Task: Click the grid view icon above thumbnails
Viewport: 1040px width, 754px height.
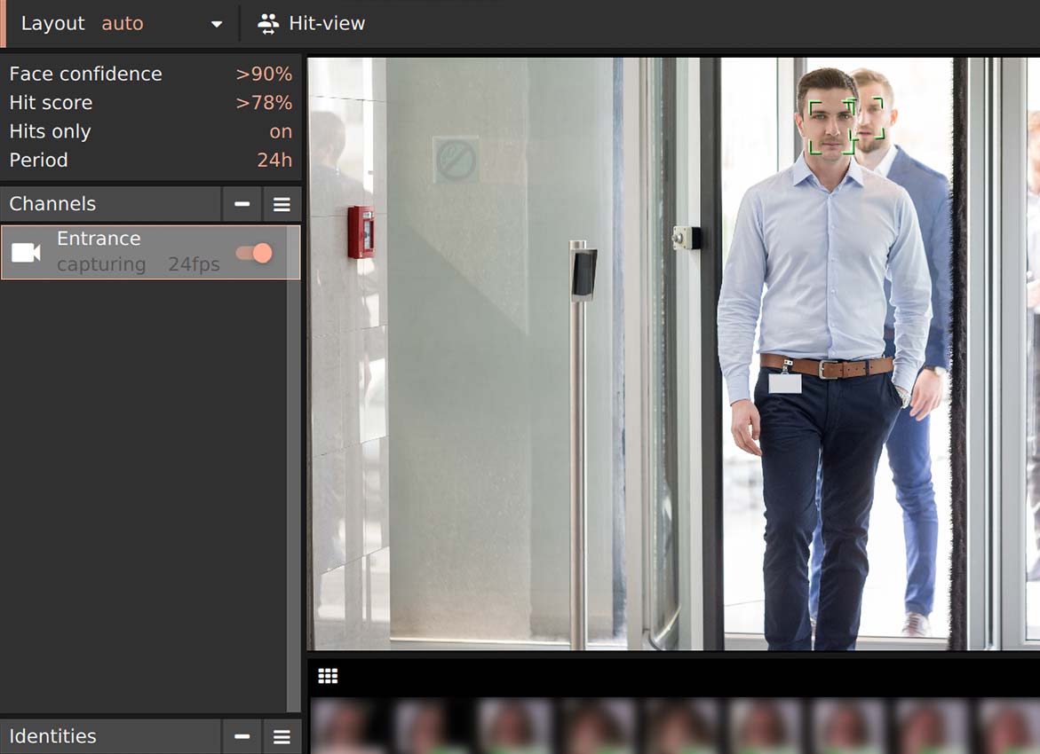Action: 328,676
